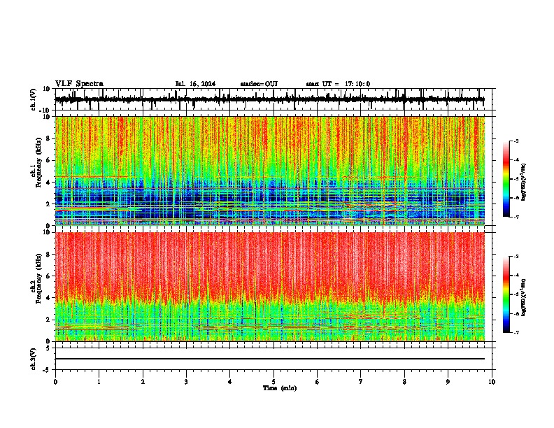Click the "-7" tick on ch.1 color bar
The width and height of the screenshot is (554, 428).
pyautogui.click(x=516, y=217)
